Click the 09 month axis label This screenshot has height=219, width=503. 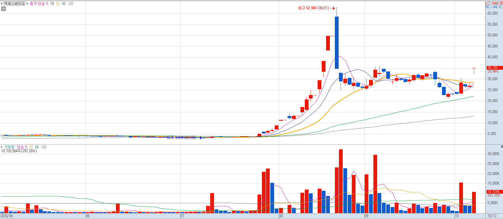tap(366, 216)
